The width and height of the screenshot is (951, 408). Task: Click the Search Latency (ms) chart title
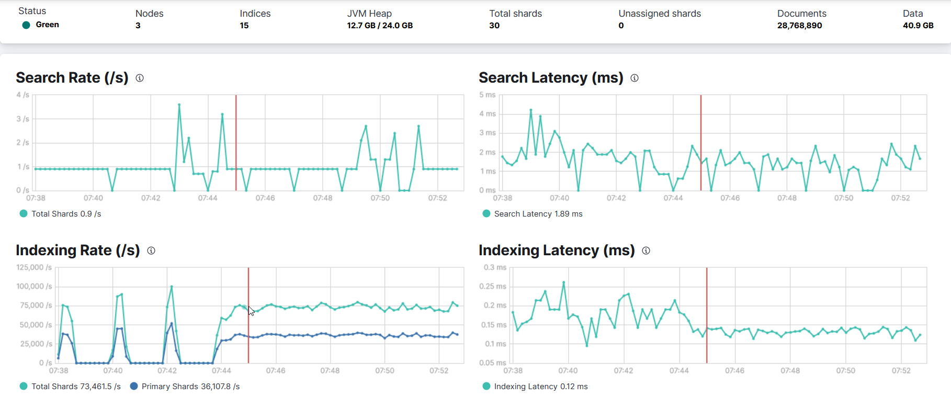[x=551, y=77]
